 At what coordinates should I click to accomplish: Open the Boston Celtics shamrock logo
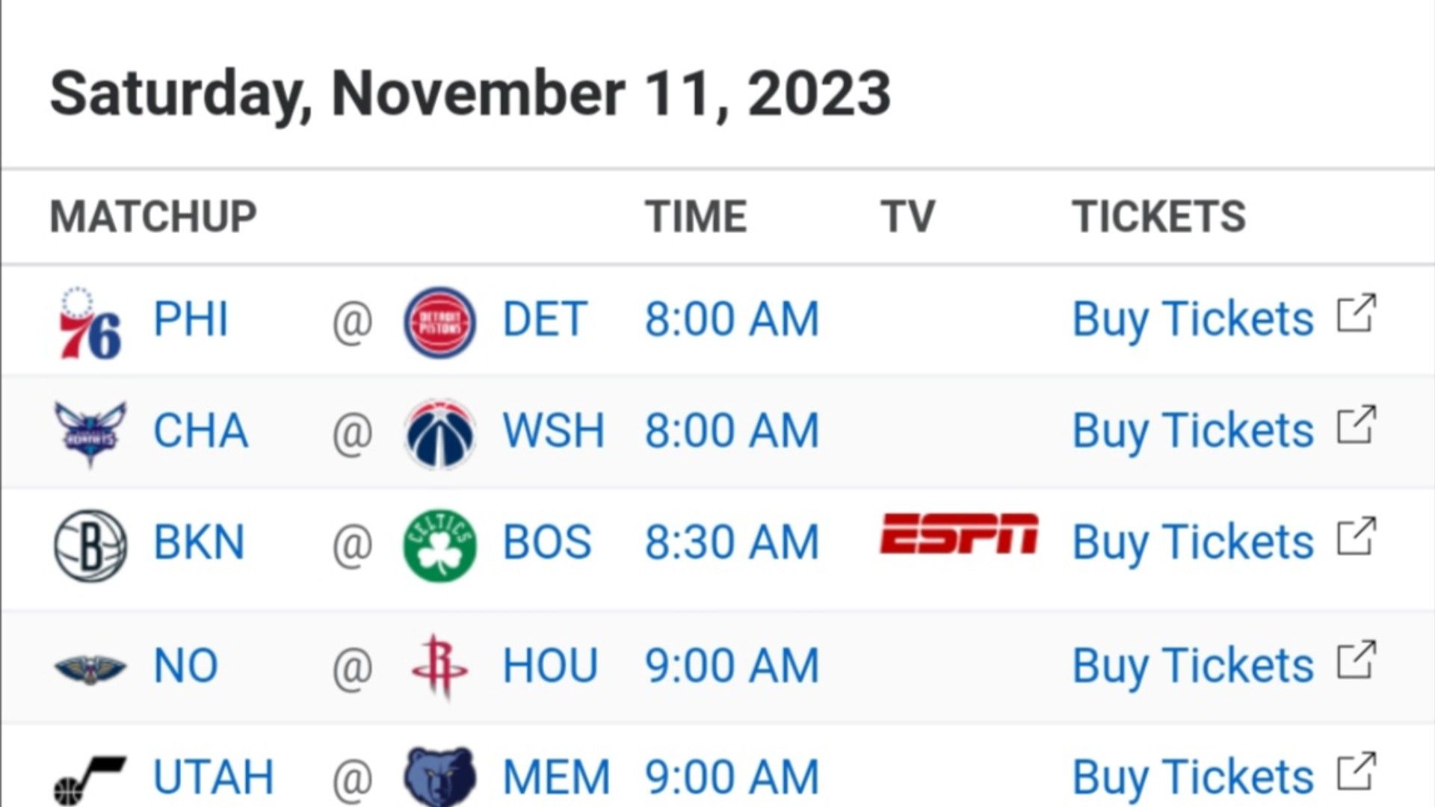click(x=439, y=545)
